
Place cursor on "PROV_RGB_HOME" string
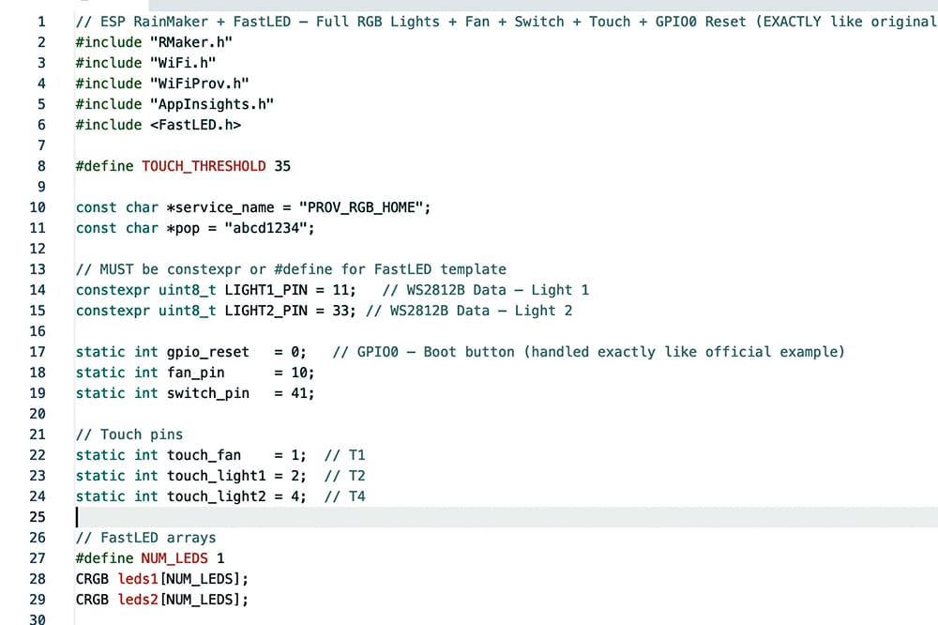(x=363, y=207)
